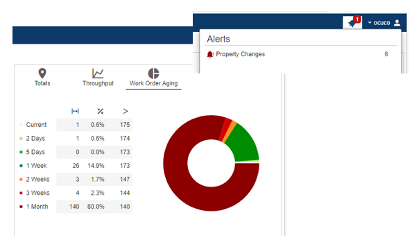Click the Throughput line chart icon
This screenshot has width=414, height=251.
[98, 73]
